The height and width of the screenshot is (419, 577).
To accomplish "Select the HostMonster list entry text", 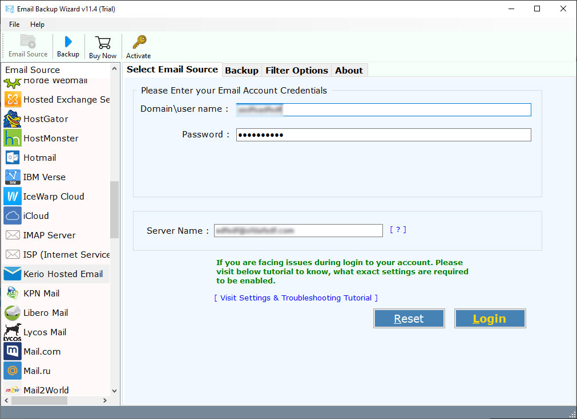I will pyautogui.click(x=51, y=138).
